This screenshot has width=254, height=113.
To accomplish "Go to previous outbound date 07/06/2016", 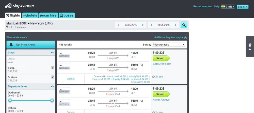I will point(118,25).
